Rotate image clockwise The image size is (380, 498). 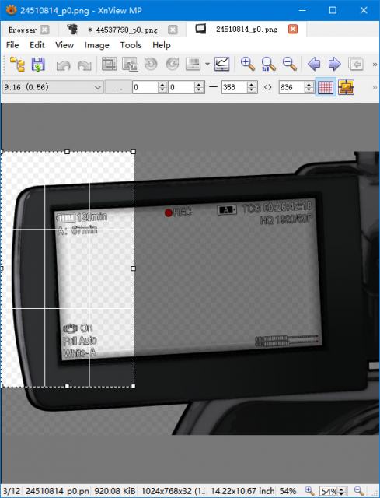click(x=173, y=64)
